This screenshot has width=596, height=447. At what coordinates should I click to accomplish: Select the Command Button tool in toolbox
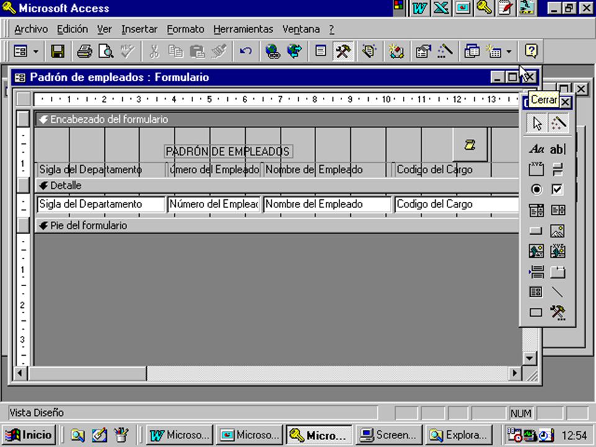click(536, 230)
